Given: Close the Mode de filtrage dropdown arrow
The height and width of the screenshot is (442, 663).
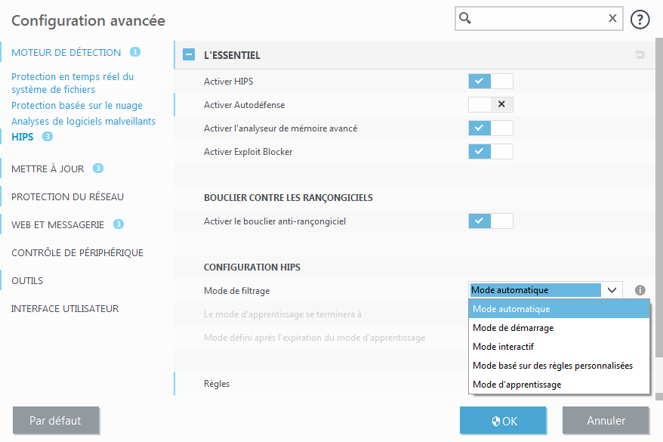Looking at the screenshot, I should pos(612,290).
